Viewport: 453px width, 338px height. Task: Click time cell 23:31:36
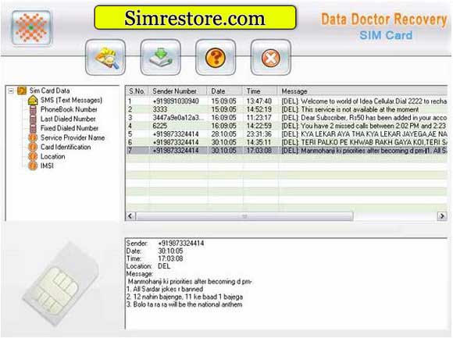pos(259,134)
